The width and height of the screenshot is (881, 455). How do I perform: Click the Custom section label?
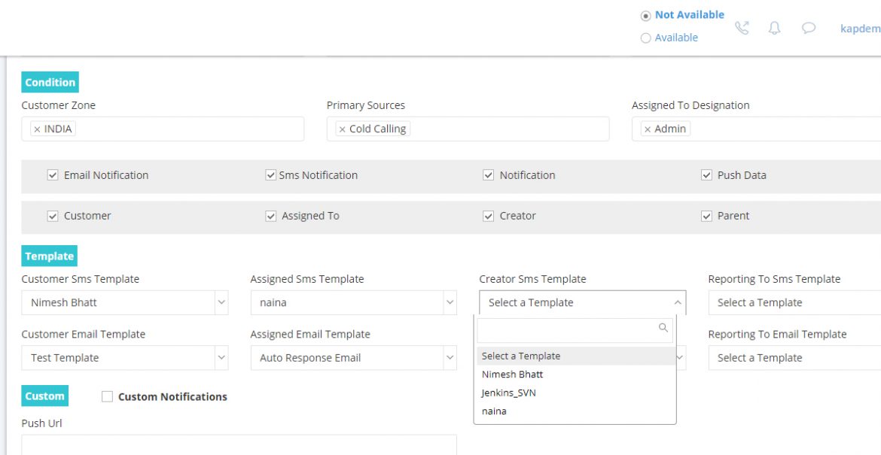point(45,396)
